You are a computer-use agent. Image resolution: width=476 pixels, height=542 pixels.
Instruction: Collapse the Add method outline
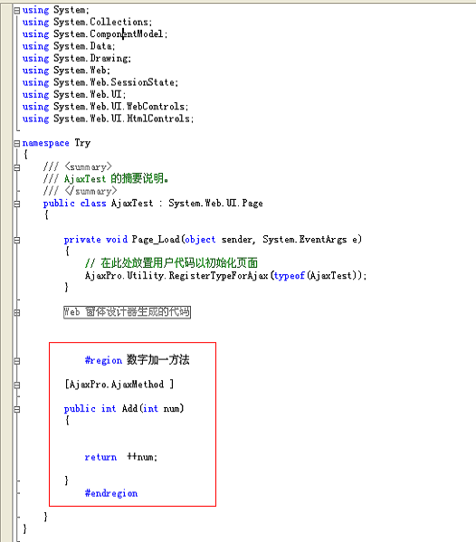point(16,409)
